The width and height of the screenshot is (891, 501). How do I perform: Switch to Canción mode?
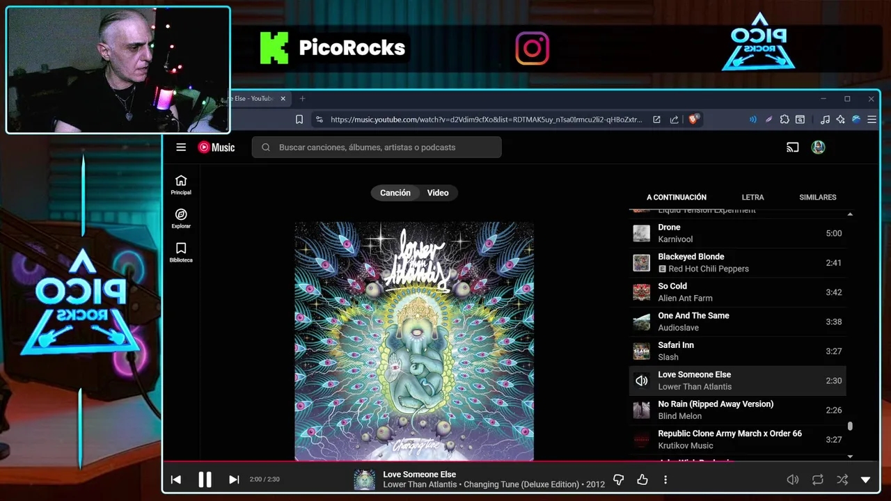(x=395, y=193)
